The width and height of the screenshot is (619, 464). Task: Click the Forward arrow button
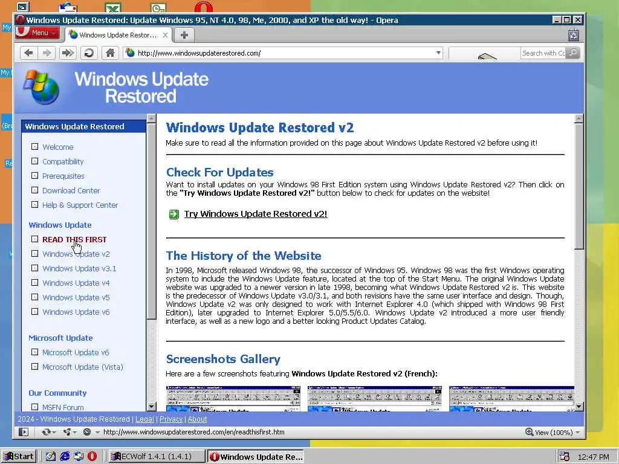(x=47, y=53)
